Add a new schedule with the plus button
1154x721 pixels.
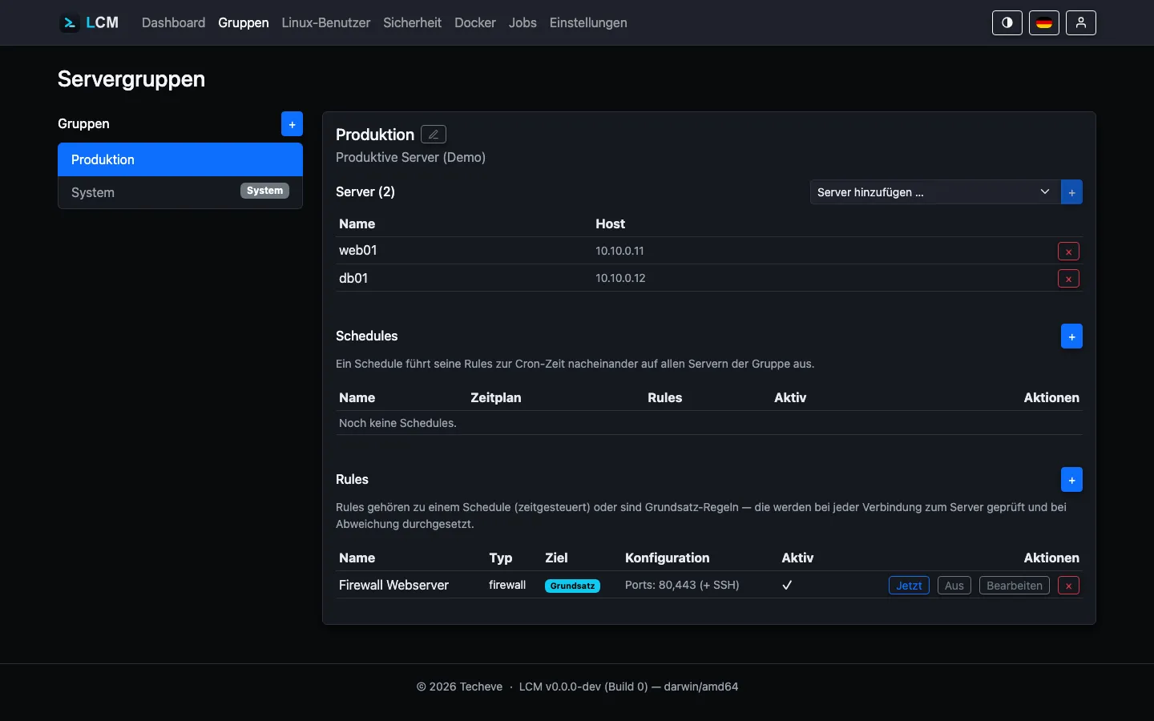(x=1071, y=336)
